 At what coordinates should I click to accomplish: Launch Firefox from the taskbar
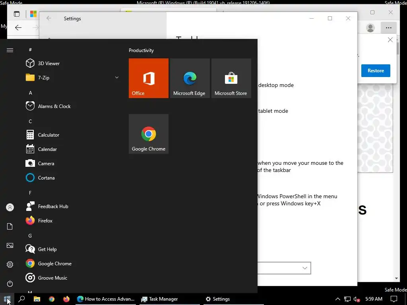click(x=66, y=299)
